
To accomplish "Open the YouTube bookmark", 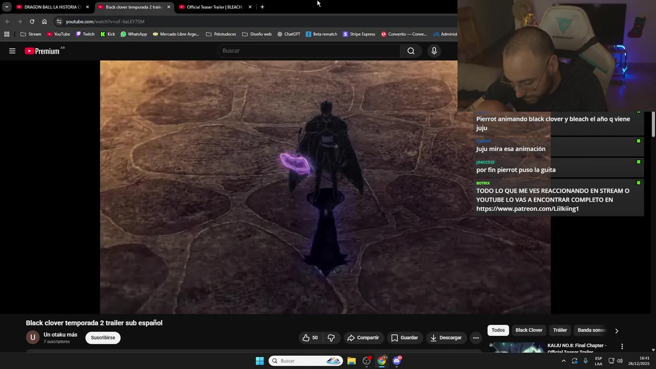I will point(58,34).
